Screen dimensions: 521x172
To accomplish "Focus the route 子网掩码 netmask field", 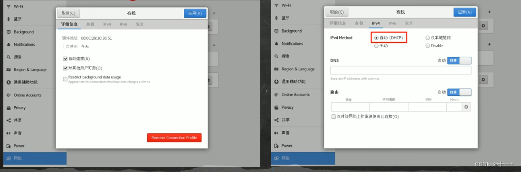I will tap(389, 107).
